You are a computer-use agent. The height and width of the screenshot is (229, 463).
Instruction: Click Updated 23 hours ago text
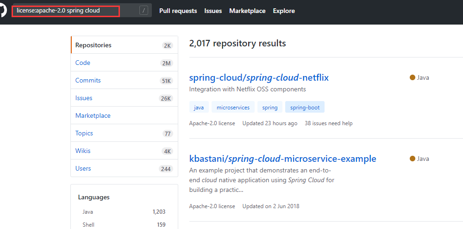point(270,123)
